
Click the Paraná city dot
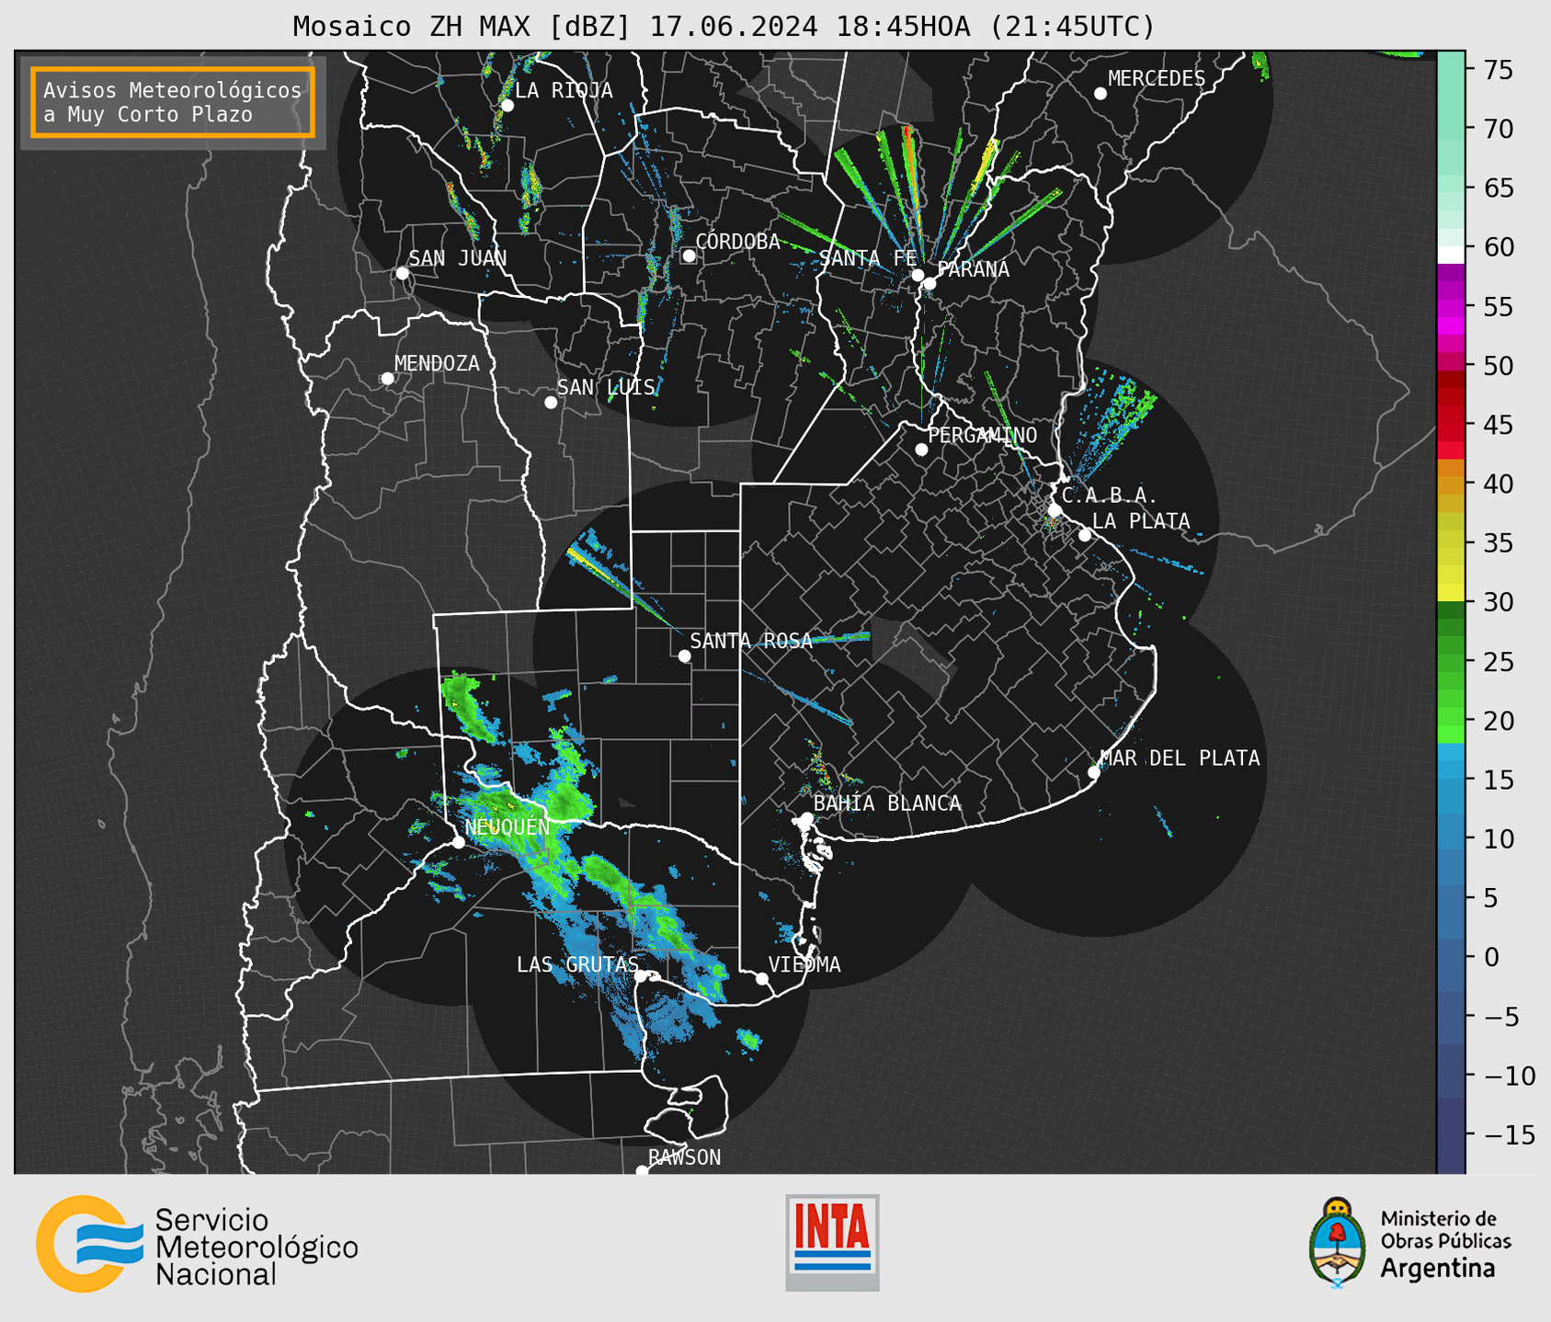(929, 283)
